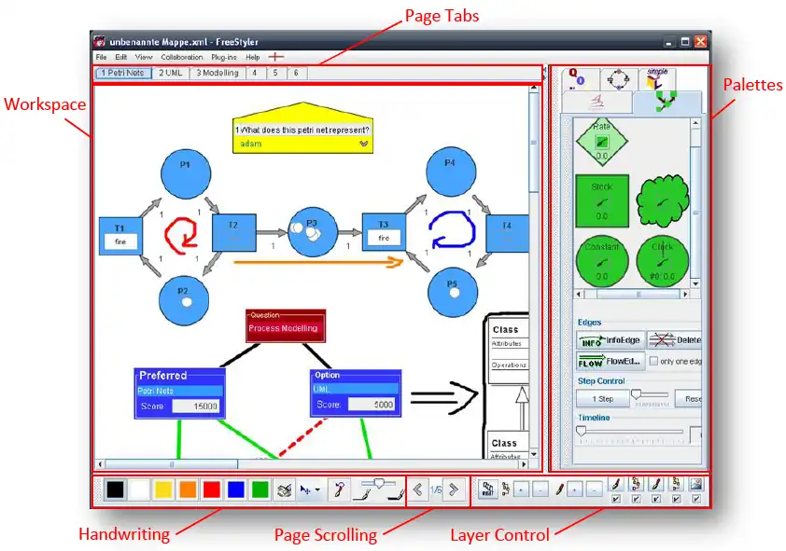This screenshot has width=786, height=551.
Task: Pick the green cloud node in palette
Action: [663, 200]
